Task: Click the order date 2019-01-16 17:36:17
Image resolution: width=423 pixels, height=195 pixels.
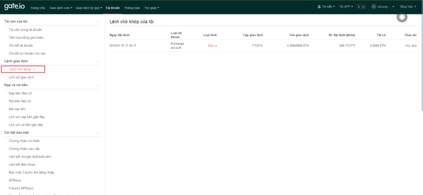Action: [x=123, y=45]
